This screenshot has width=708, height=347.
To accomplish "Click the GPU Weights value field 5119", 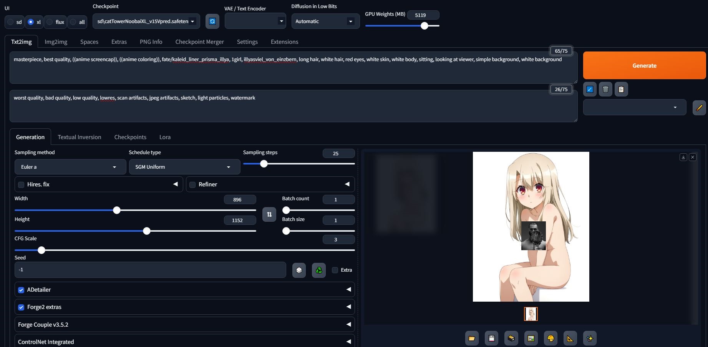I will pyautogui.click(x=423, y=15).
